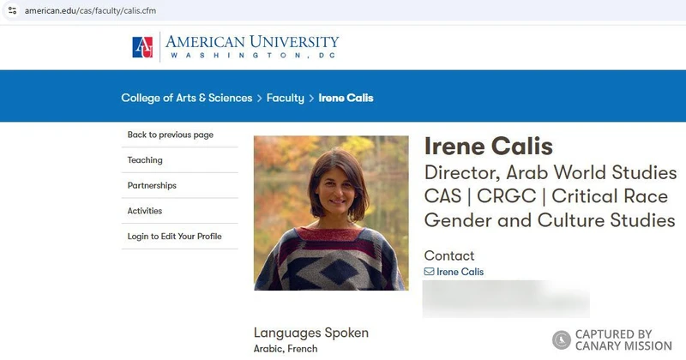This screenshot has width=686, height=360.
Task: Click the CAS | CRGC | Critical Race text
Action: [546, 196]
